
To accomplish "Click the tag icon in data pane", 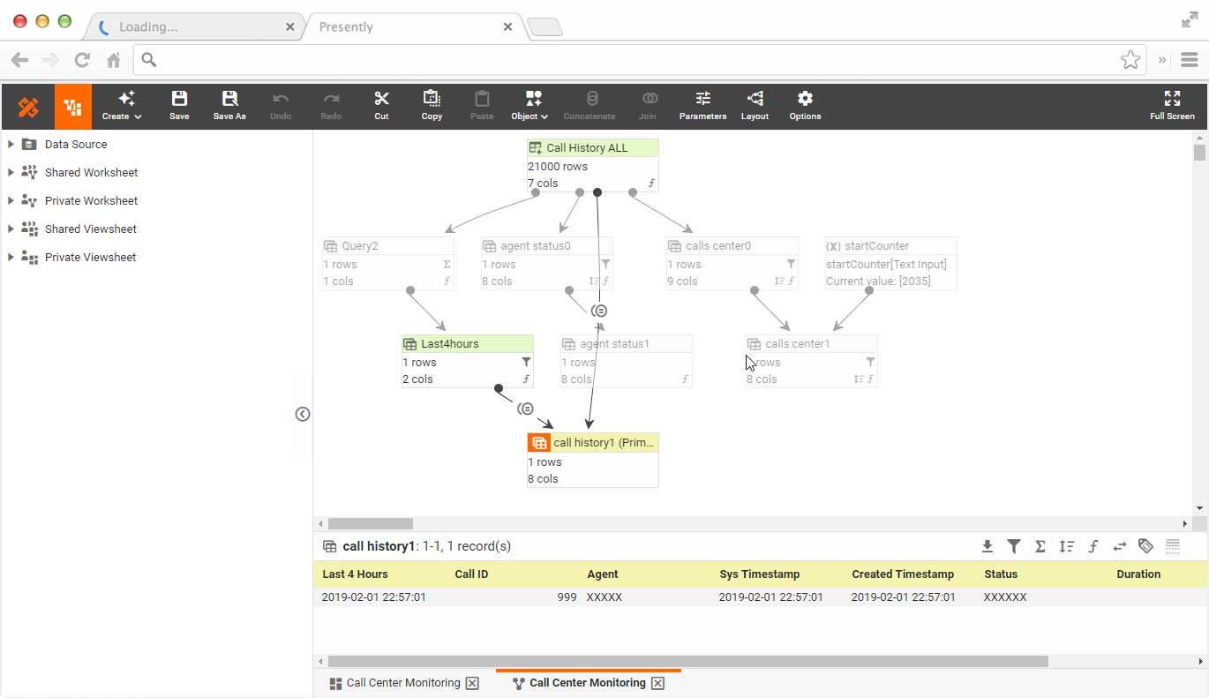I will 1146,546.
